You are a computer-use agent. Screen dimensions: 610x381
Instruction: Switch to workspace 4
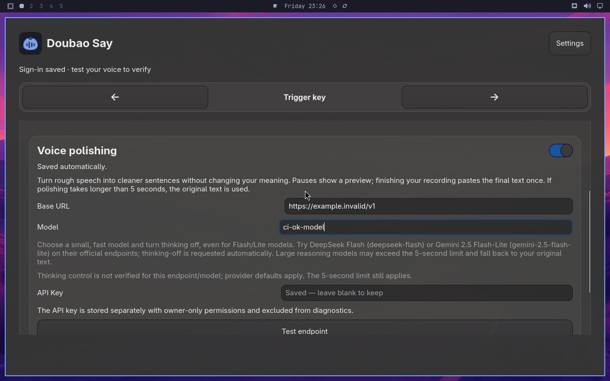tap(51, 6)
